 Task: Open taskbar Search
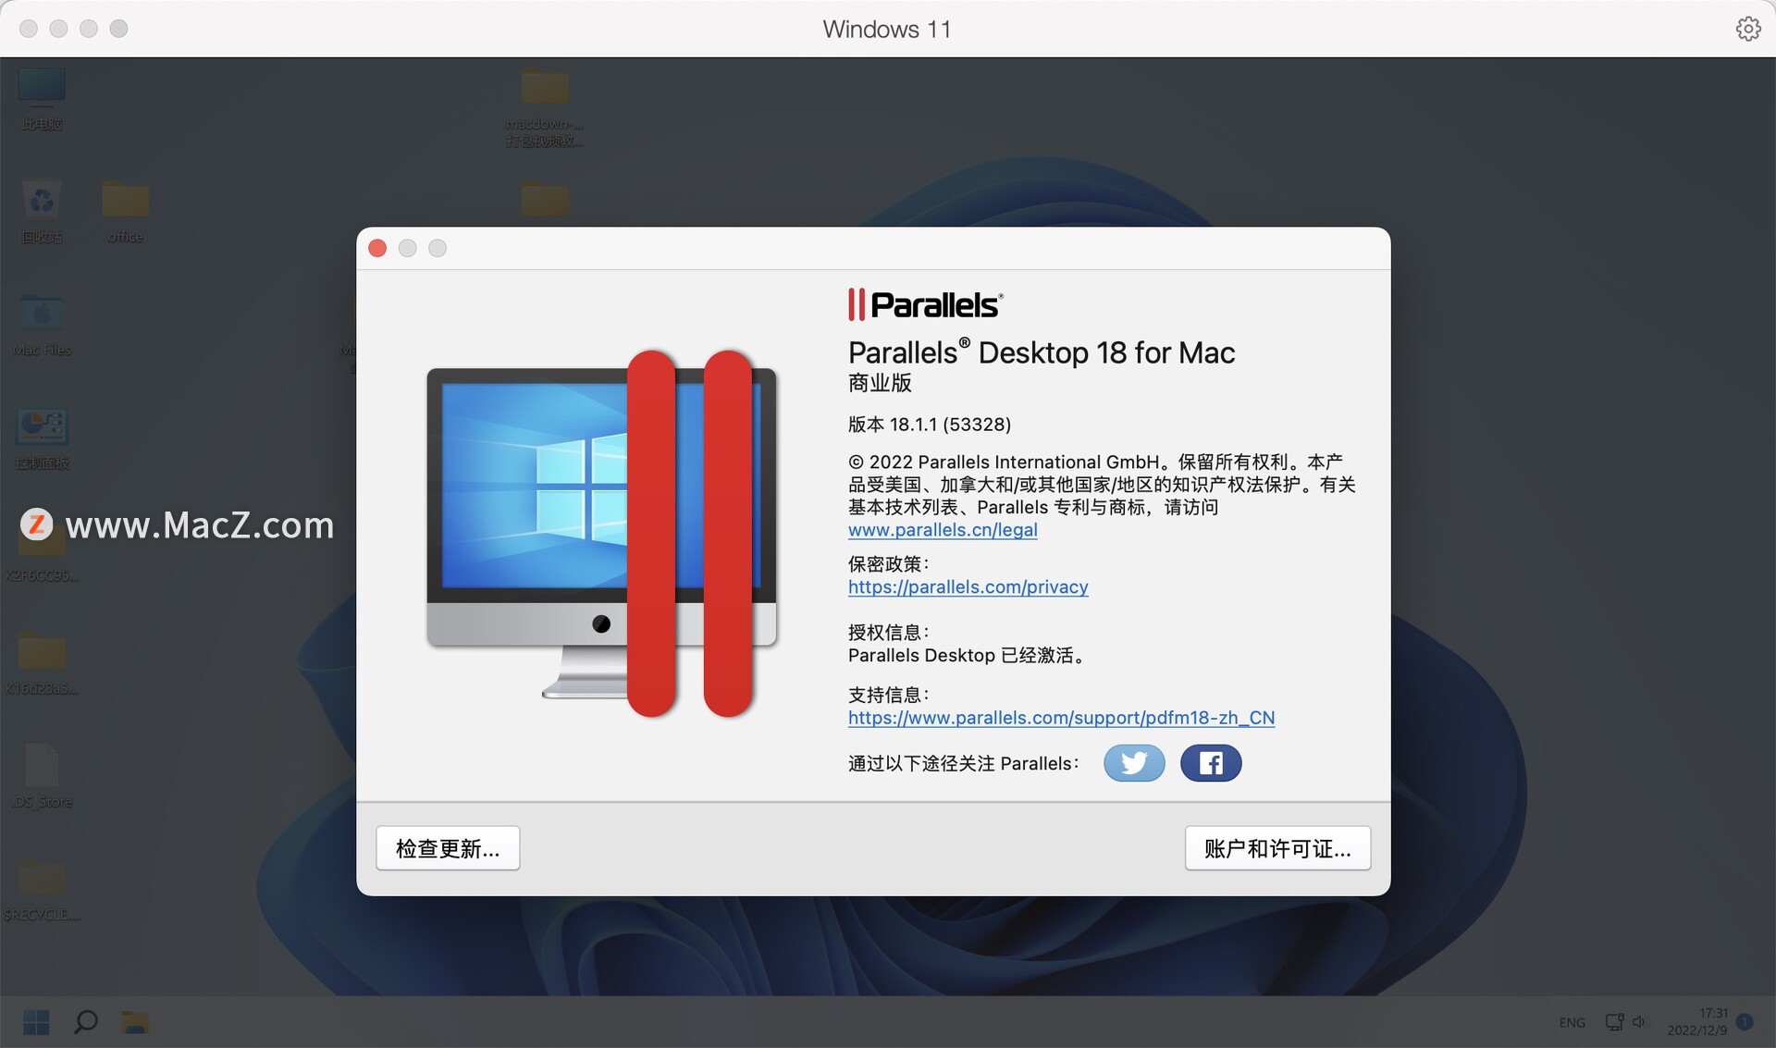click(x=85, y=1022)
